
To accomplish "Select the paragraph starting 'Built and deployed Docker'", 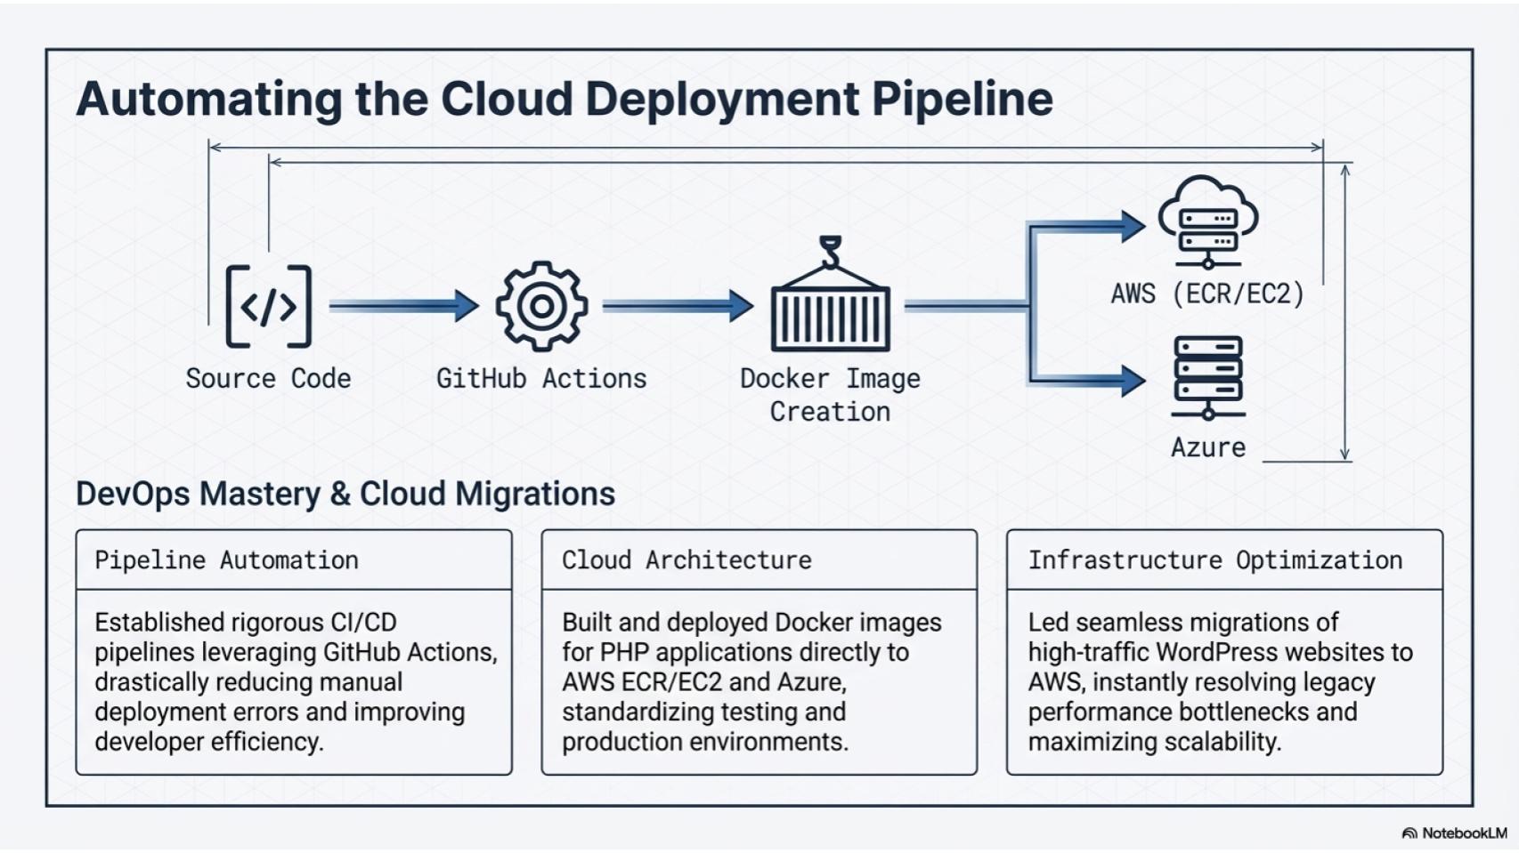I will click(x=751, y=682).
